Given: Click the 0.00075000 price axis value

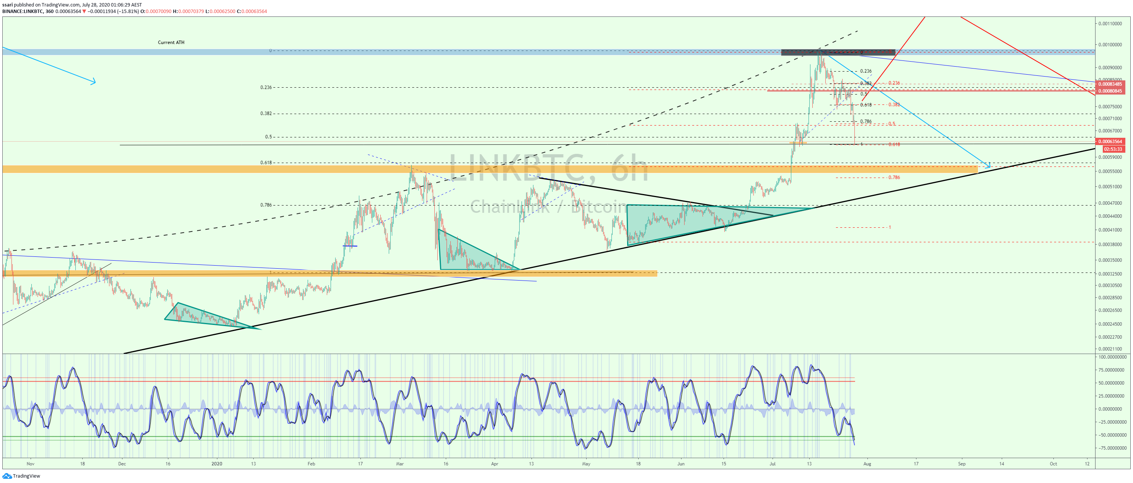Looking at the screenshot, I should pyautogui.click(x=1110, y=106).
